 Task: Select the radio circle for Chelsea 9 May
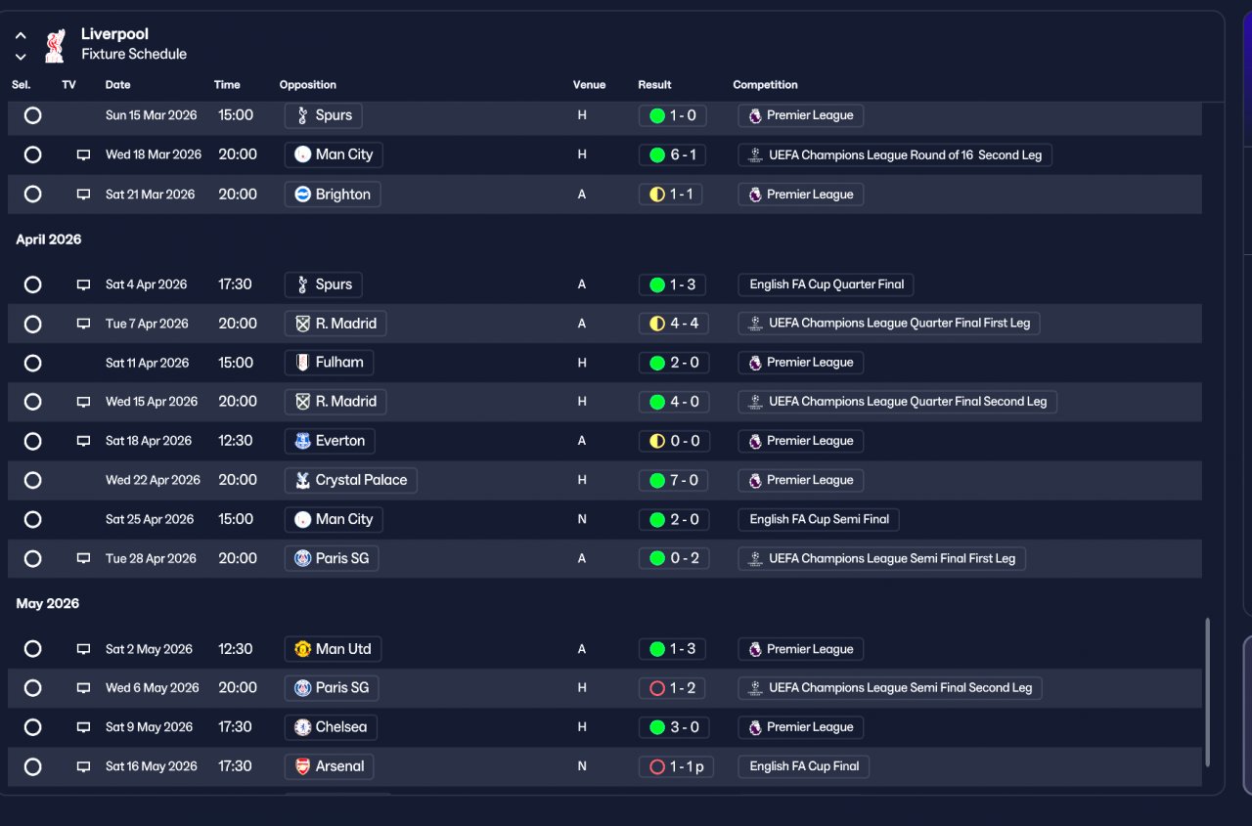coord(32,727)
